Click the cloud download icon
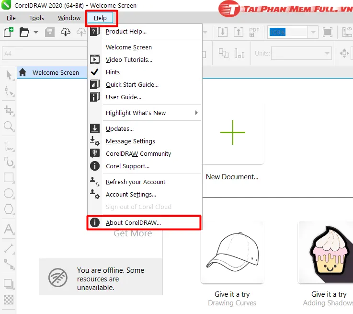Screen dimensions: 353x314 [66, 32]
